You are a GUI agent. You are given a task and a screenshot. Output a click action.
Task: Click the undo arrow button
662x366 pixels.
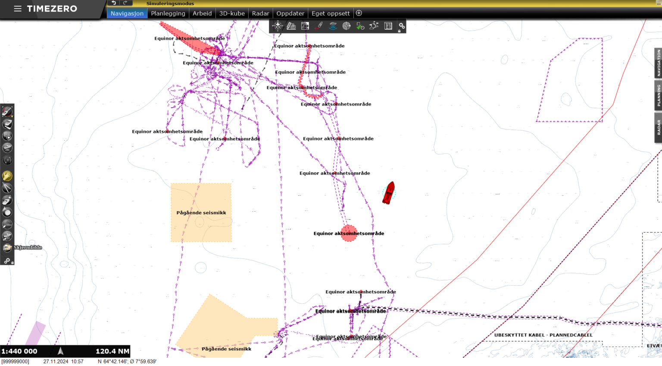(x=114, y=3)
